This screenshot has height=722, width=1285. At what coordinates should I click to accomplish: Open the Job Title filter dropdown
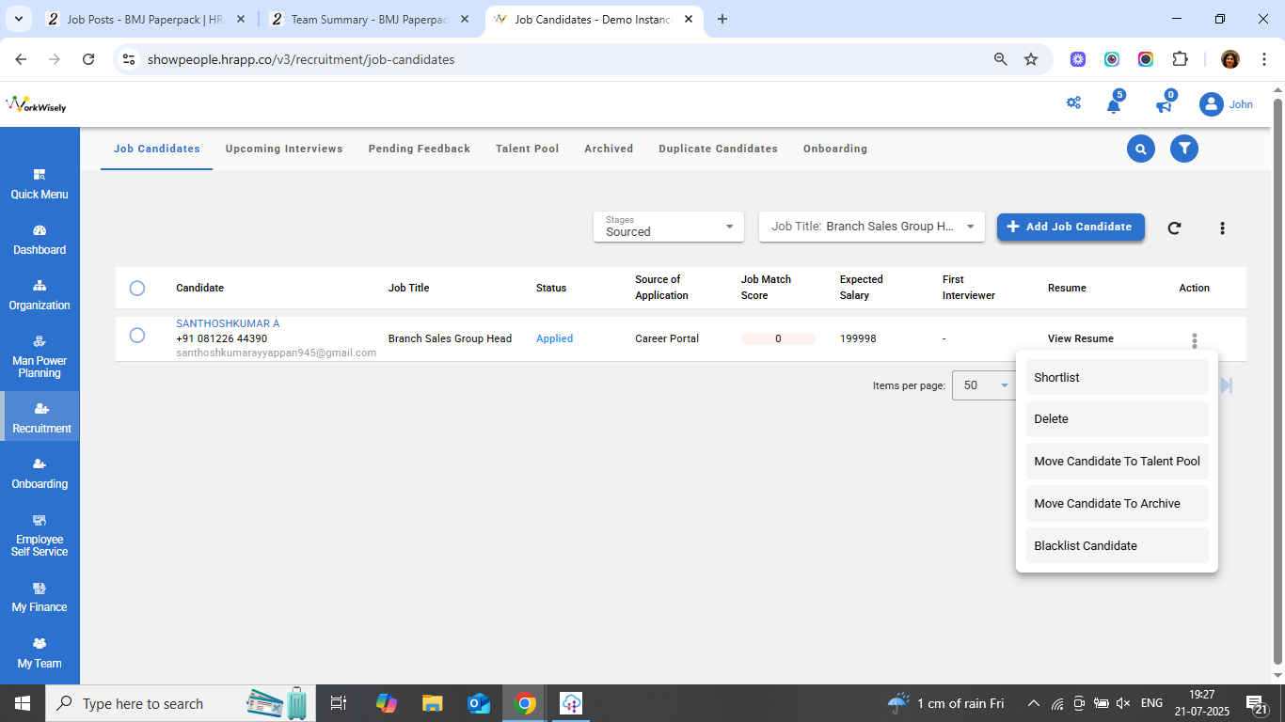pos(871,227)
